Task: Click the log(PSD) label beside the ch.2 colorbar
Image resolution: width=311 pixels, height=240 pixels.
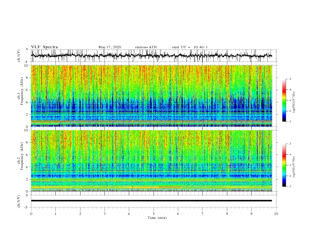Action: click(x=294, y=167)
